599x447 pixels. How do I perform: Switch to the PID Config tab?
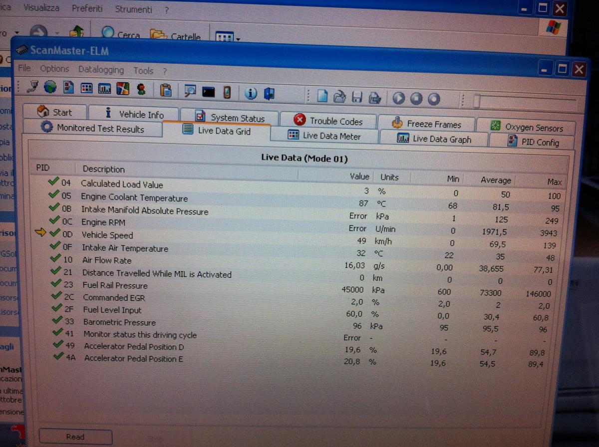533,142
